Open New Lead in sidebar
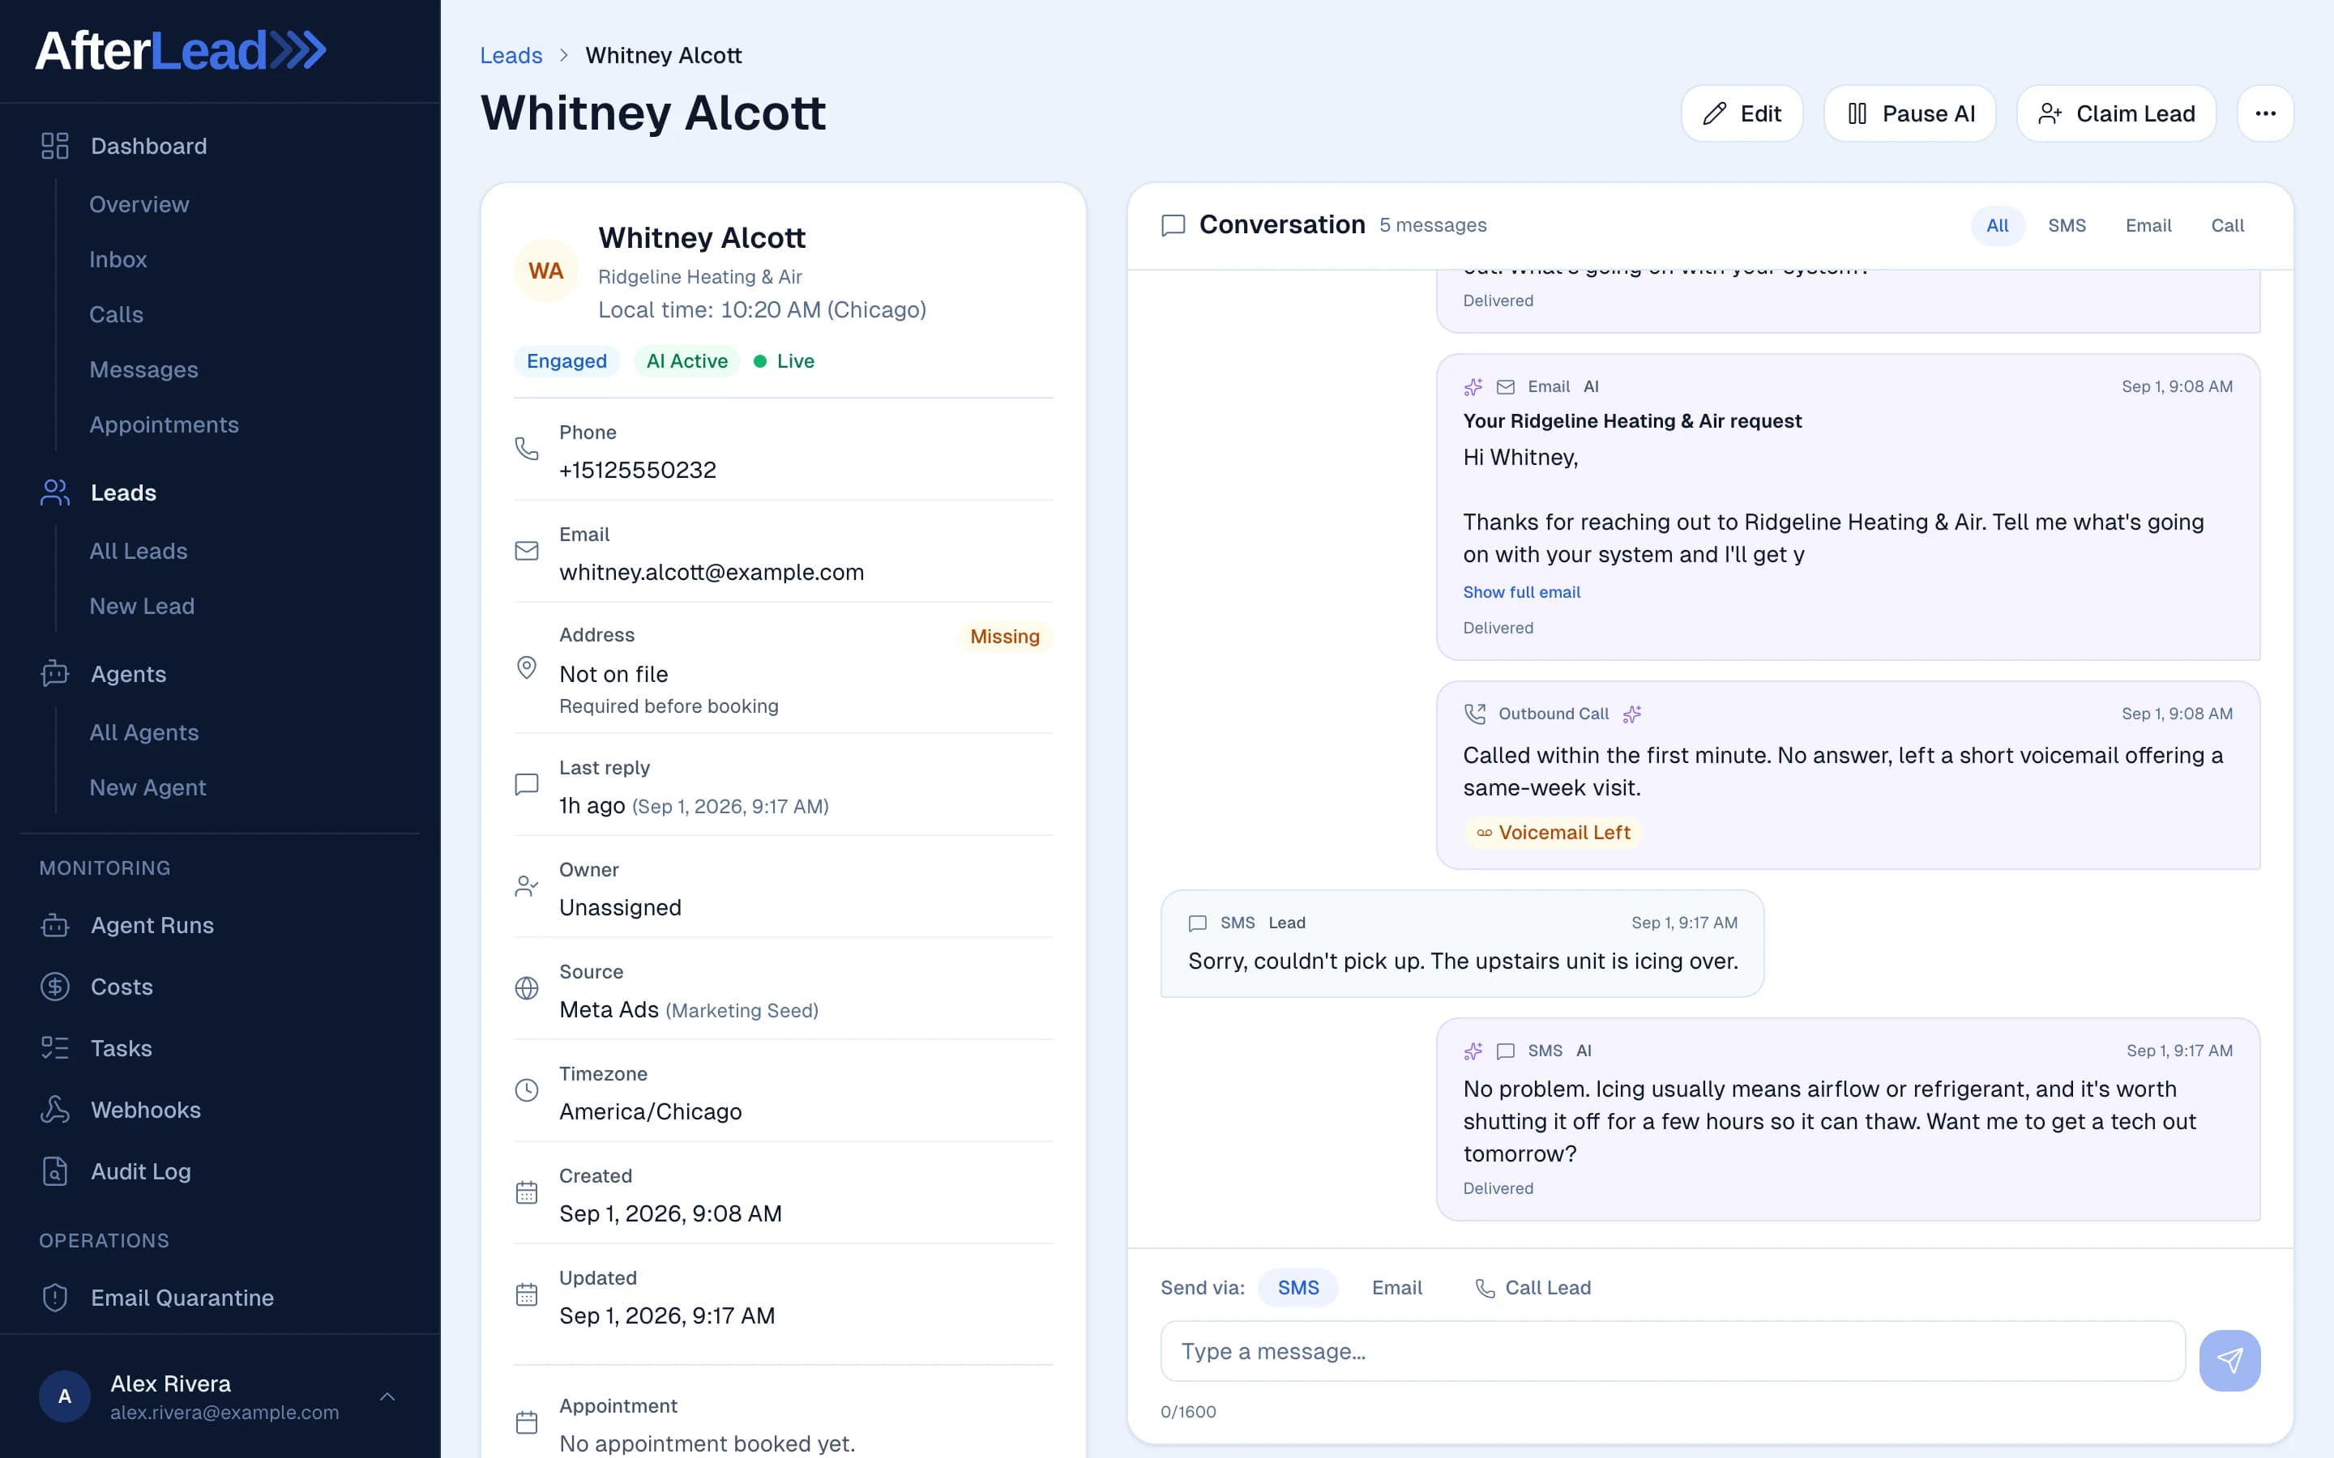Viewport: 2334px width, 1458px height. click(142, 606)
